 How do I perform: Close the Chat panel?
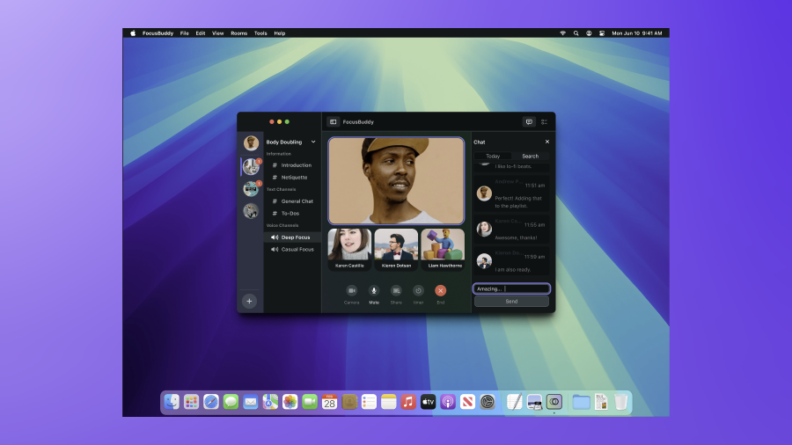tap(546, 142)
